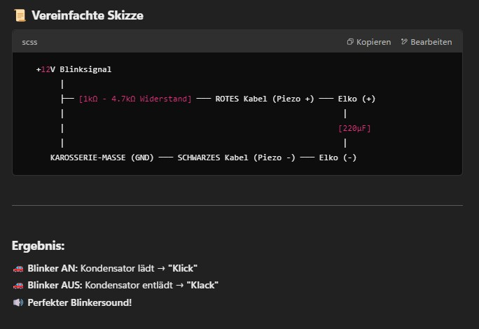
Task: Click the Ergebnis heading
Action: click(x=39, y=246)
